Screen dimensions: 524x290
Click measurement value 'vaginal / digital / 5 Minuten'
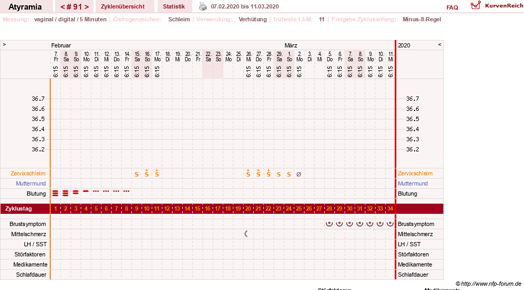(70, 19)
